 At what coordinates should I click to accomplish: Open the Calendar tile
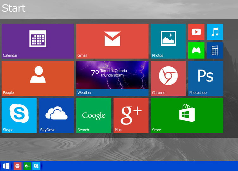pyautogui.click(x=38, y=41)
